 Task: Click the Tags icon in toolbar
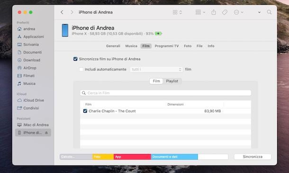pyautogui.click(x=225, y=12)
